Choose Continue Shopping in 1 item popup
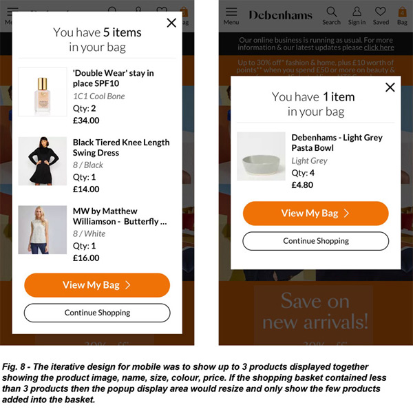This screenshot has height=416, width=413. [x=316, y=241]
